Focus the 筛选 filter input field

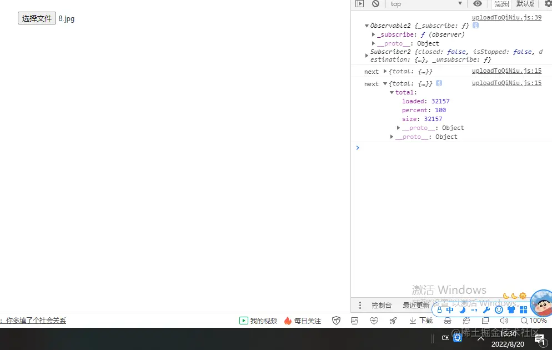(501, 4)
